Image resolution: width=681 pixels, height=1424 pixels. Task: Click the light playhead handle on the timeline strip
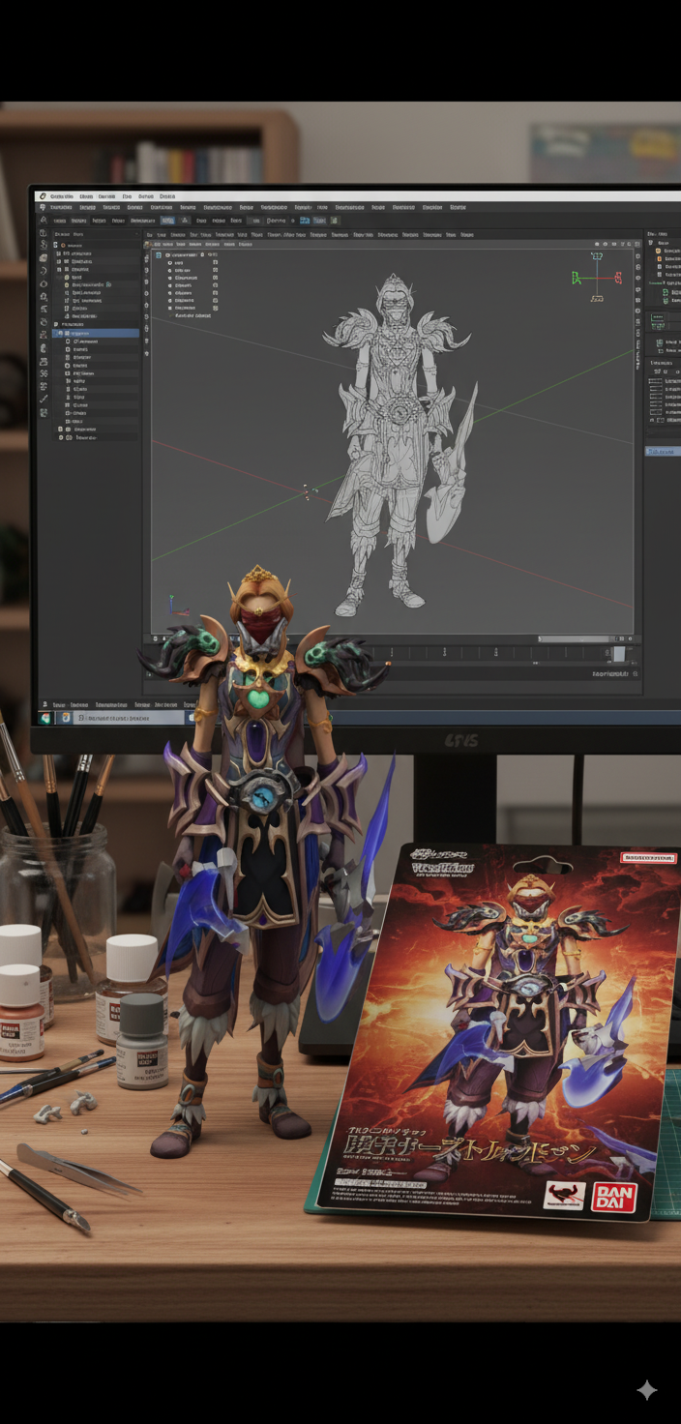tap(619, 654)
